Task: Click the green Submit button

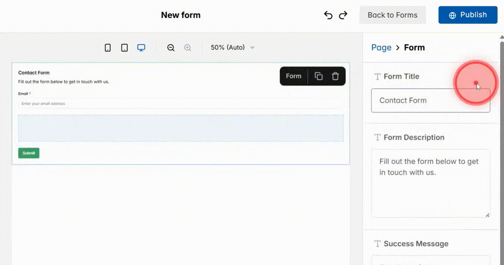Action: (x=28, y=153)
